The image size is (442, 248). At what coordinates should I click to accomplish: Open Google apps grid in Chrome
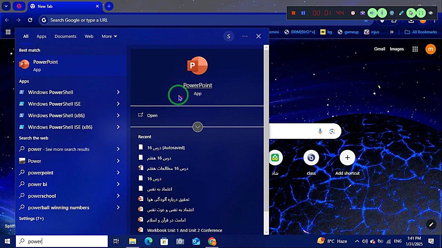(415, 49)
